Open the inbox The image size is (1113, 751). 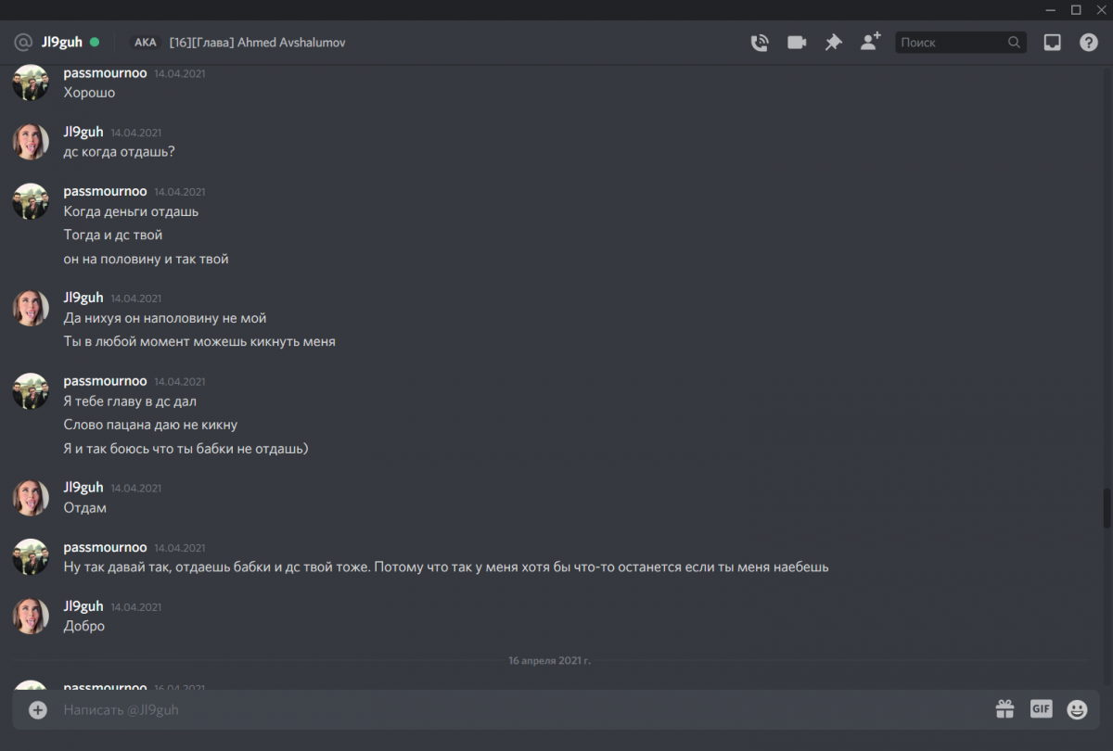(x=1052, y=42)
